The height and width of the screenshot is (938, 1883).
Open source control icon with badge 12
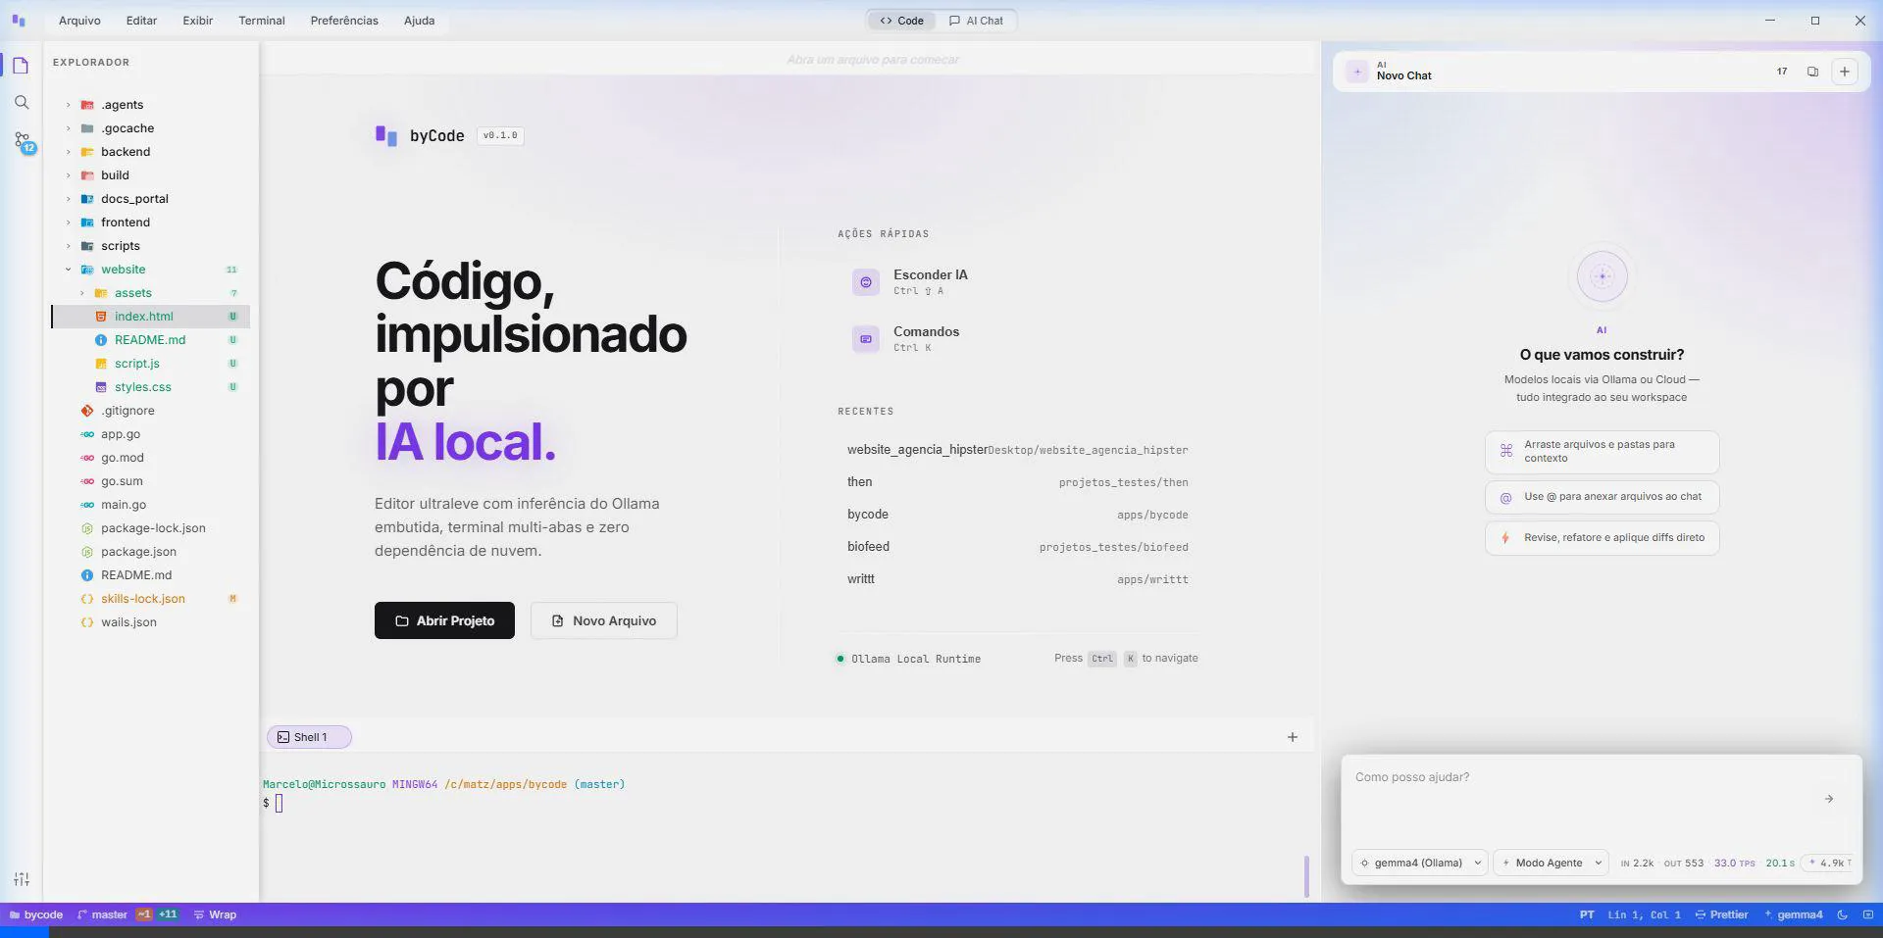pyautogui.click(x=23, y=142)
